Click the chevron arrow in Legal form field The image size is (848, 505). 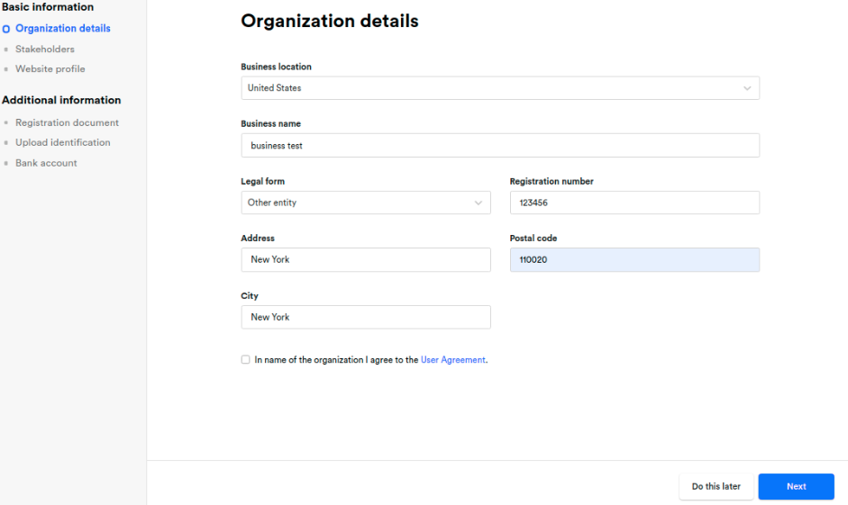pyautogui.click(x=479, y=203)
